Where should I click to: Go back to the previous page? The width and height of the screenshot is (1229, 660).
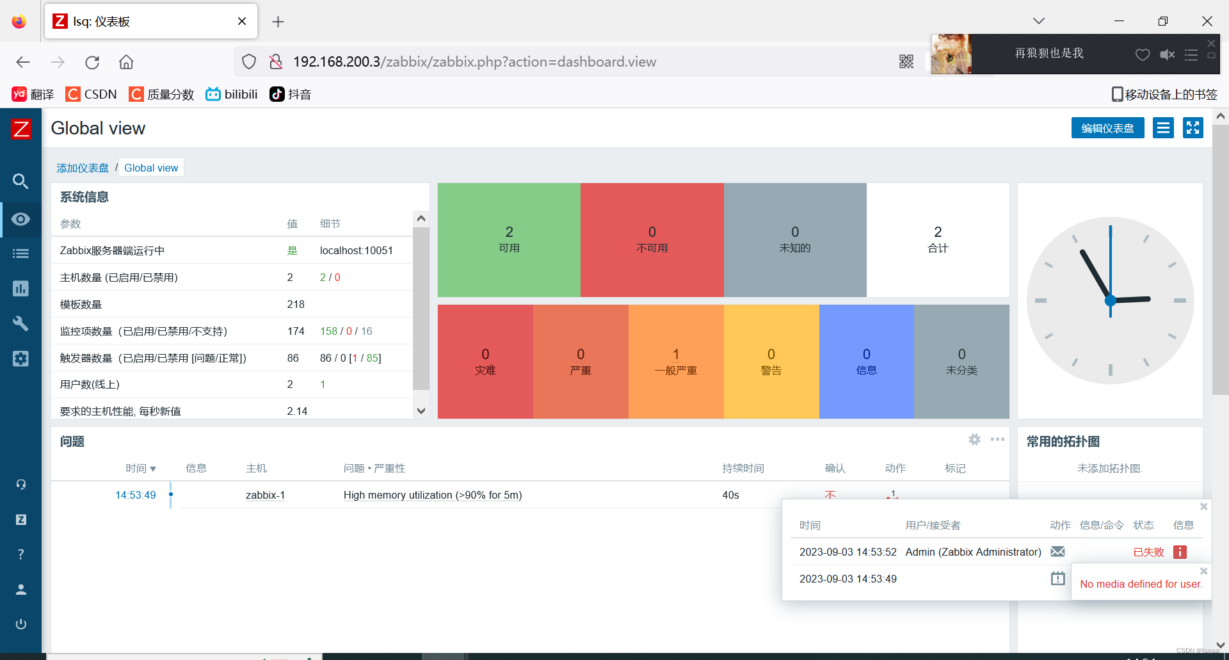(23, 62)
